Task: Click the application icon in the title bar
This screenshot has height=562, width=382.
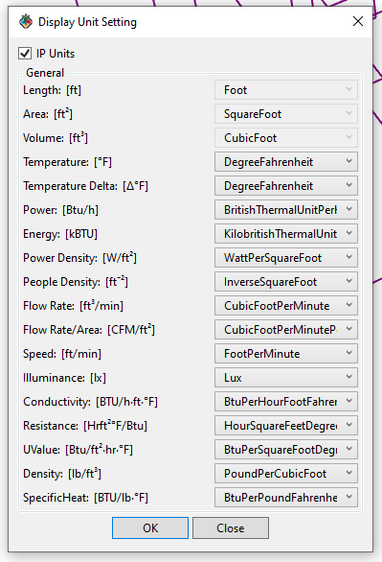Action: click(26, 22)
